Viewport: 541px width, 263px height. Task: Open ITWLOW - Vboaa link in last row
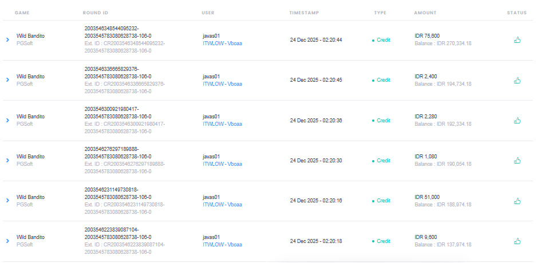tap(222, 245)
